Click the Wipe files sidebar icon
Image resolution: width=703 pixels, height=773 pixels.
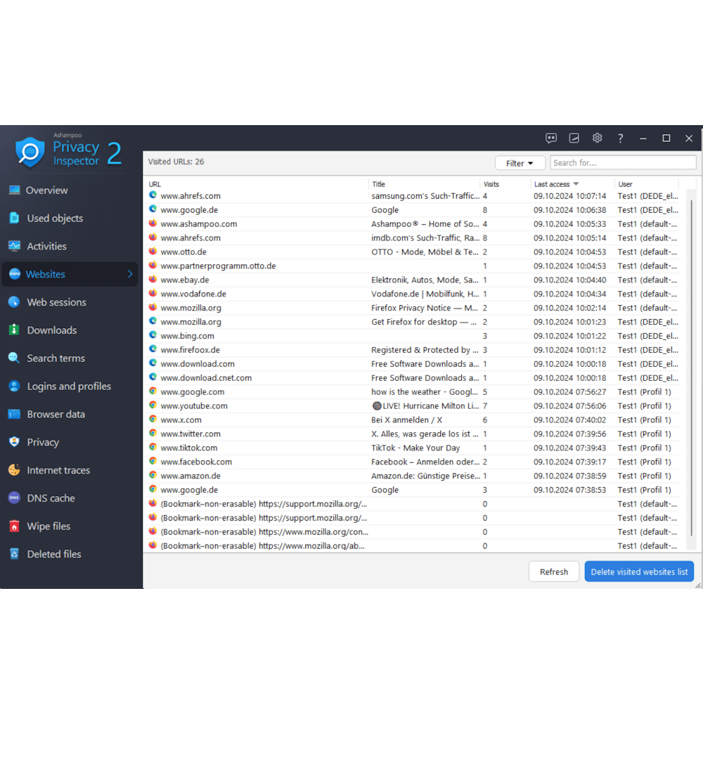(14, 526)
